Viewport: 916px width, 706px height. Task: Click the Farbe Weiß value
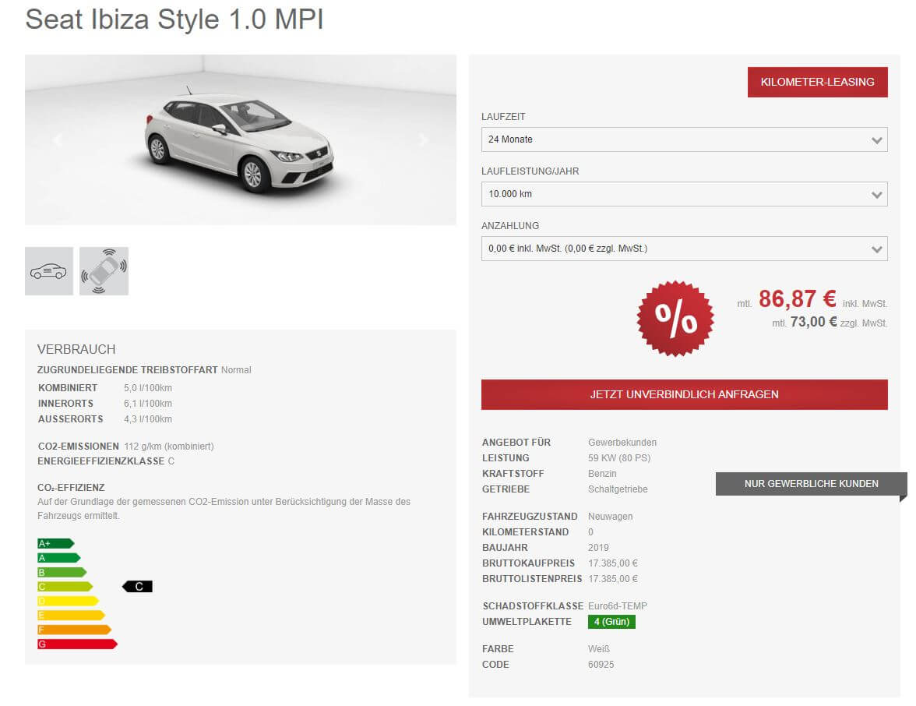[599, 648]
